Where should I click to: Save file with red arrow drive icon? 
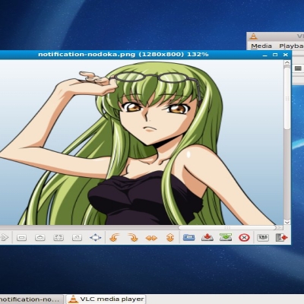point(207,238)
